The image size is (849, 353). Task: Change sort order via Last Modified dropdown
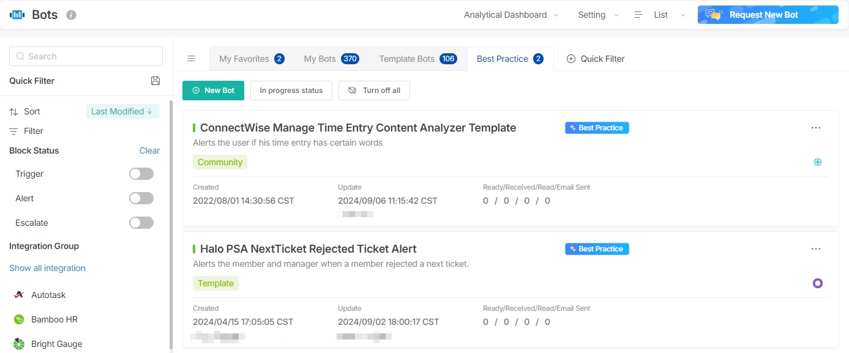122,111
